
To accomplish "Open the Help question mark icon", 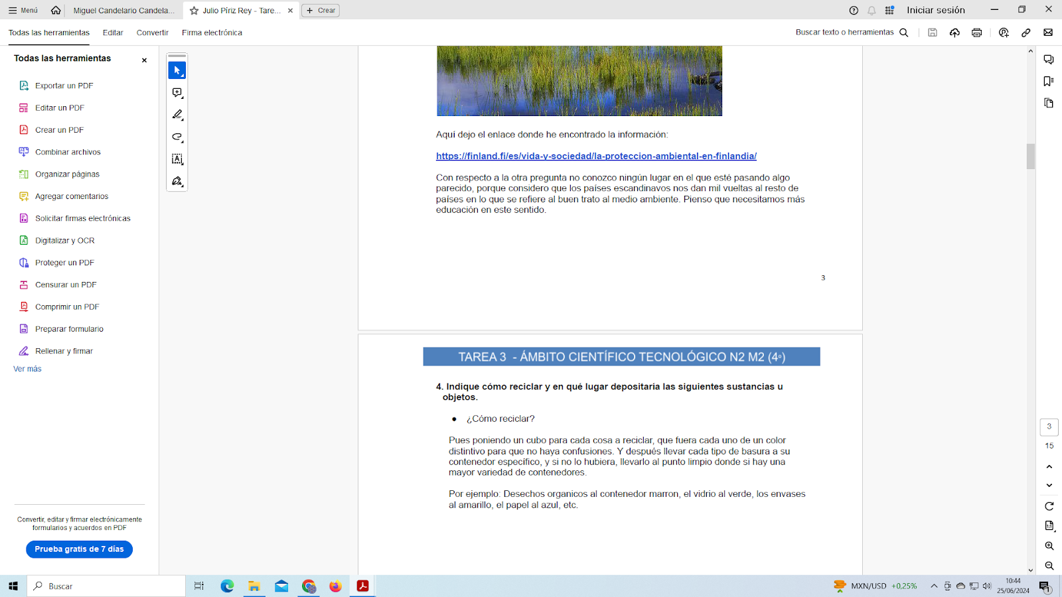I will tap(854, 10).
